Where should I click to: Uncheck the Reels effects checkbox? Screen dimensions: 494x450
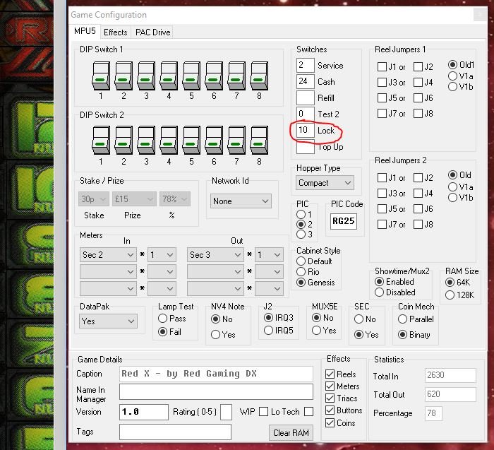click(x=330, y=374)
